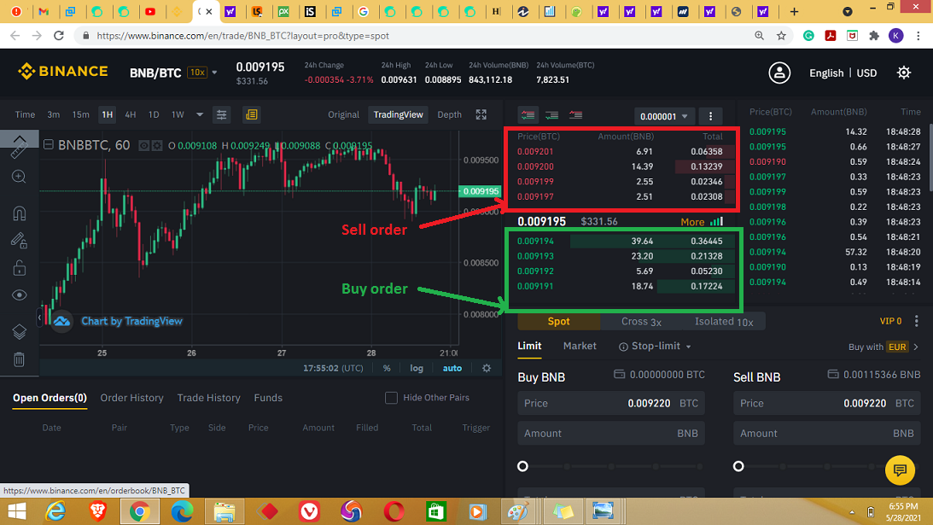933x525 pixels.
Task: Open the 0.000001 price precision dropdown
Action: [663, 116]
